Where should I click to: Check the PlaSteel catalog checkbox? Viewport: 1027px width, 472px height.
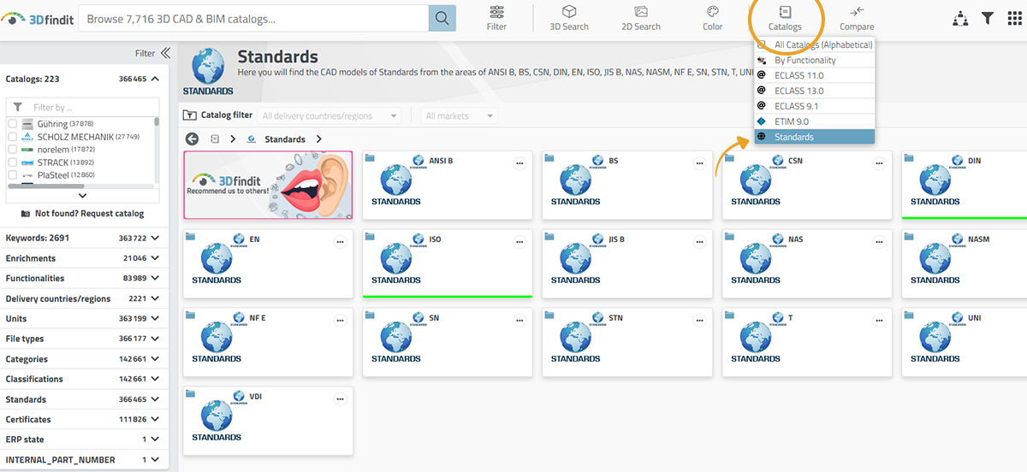12,175
